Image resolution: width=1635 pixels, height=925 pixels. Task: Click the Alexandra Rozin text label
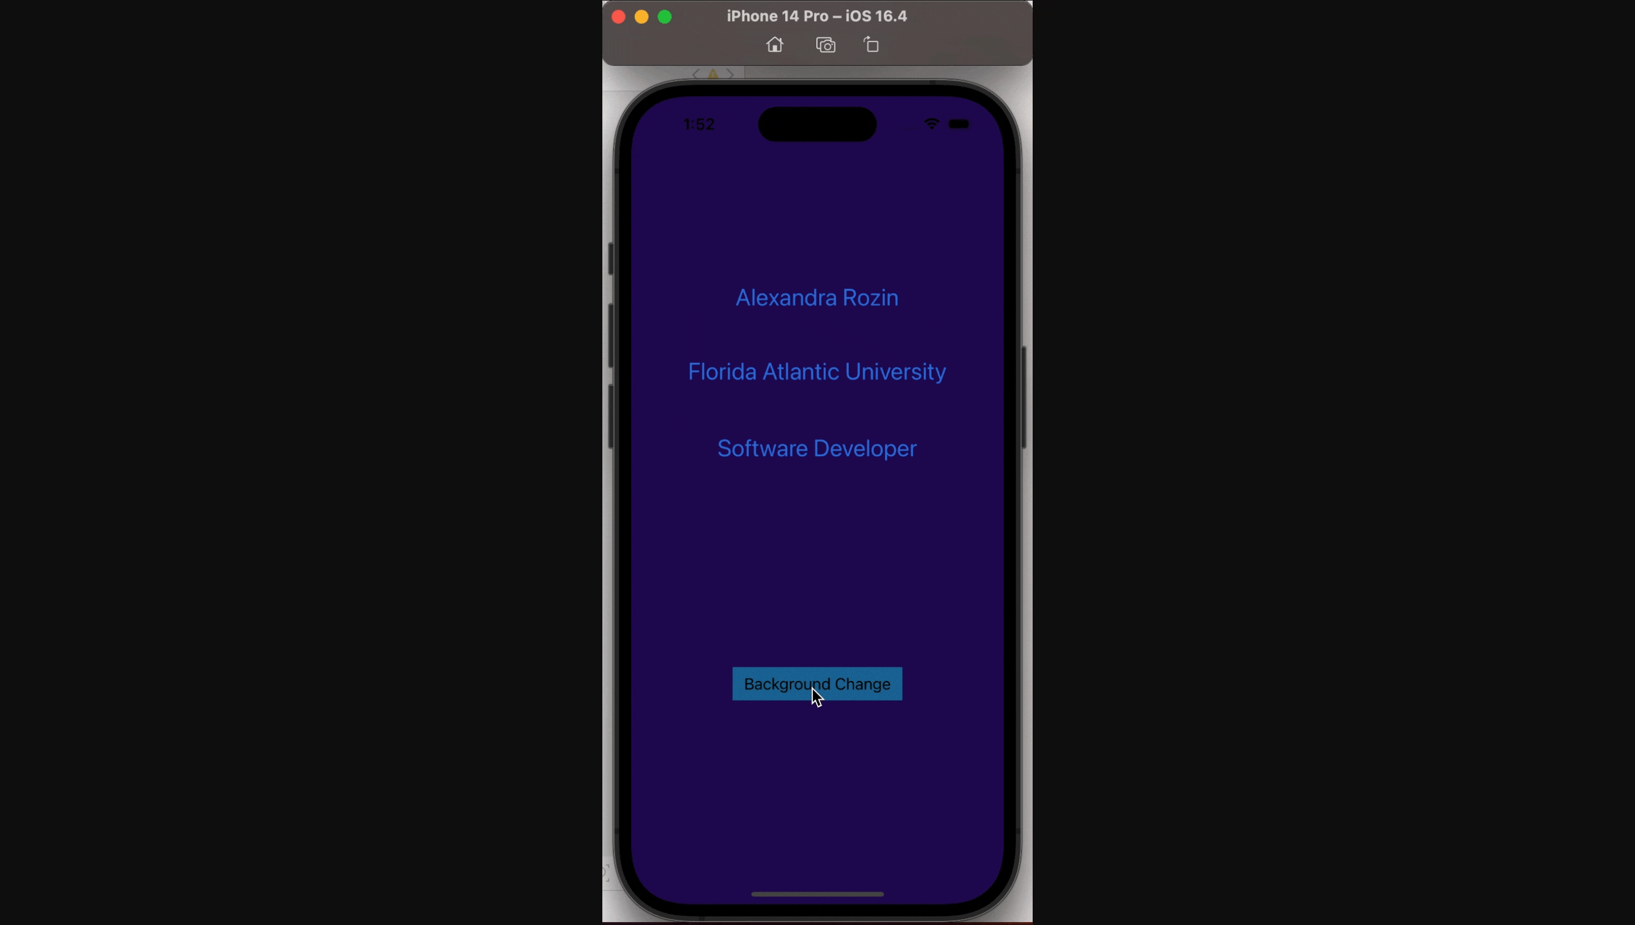coord(816,297)
